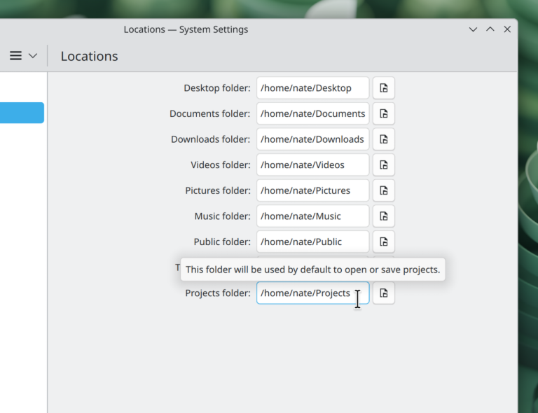Click the 'Documents folder:' label

tap(210, 114)
